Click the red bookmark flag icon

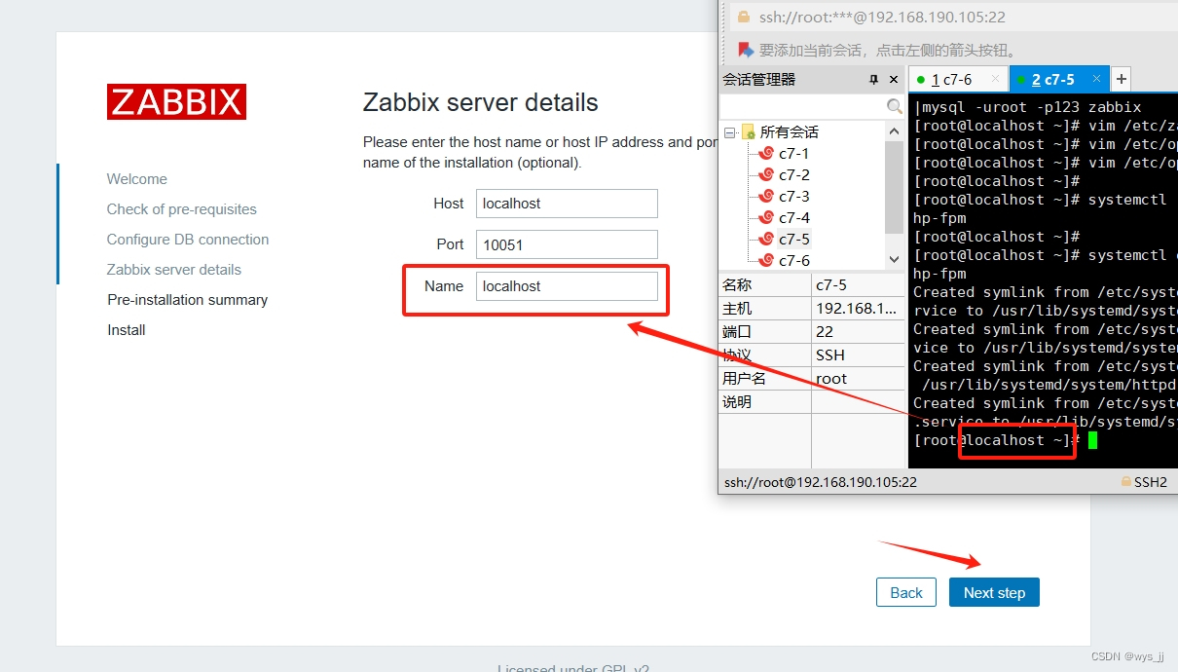point(746,50)
